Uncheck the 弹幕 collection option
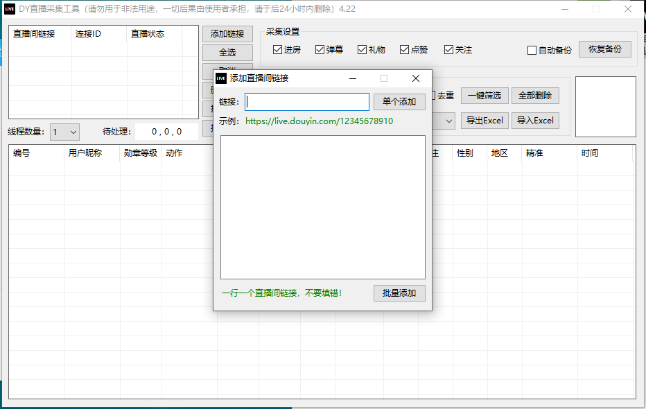 (320, 50)
